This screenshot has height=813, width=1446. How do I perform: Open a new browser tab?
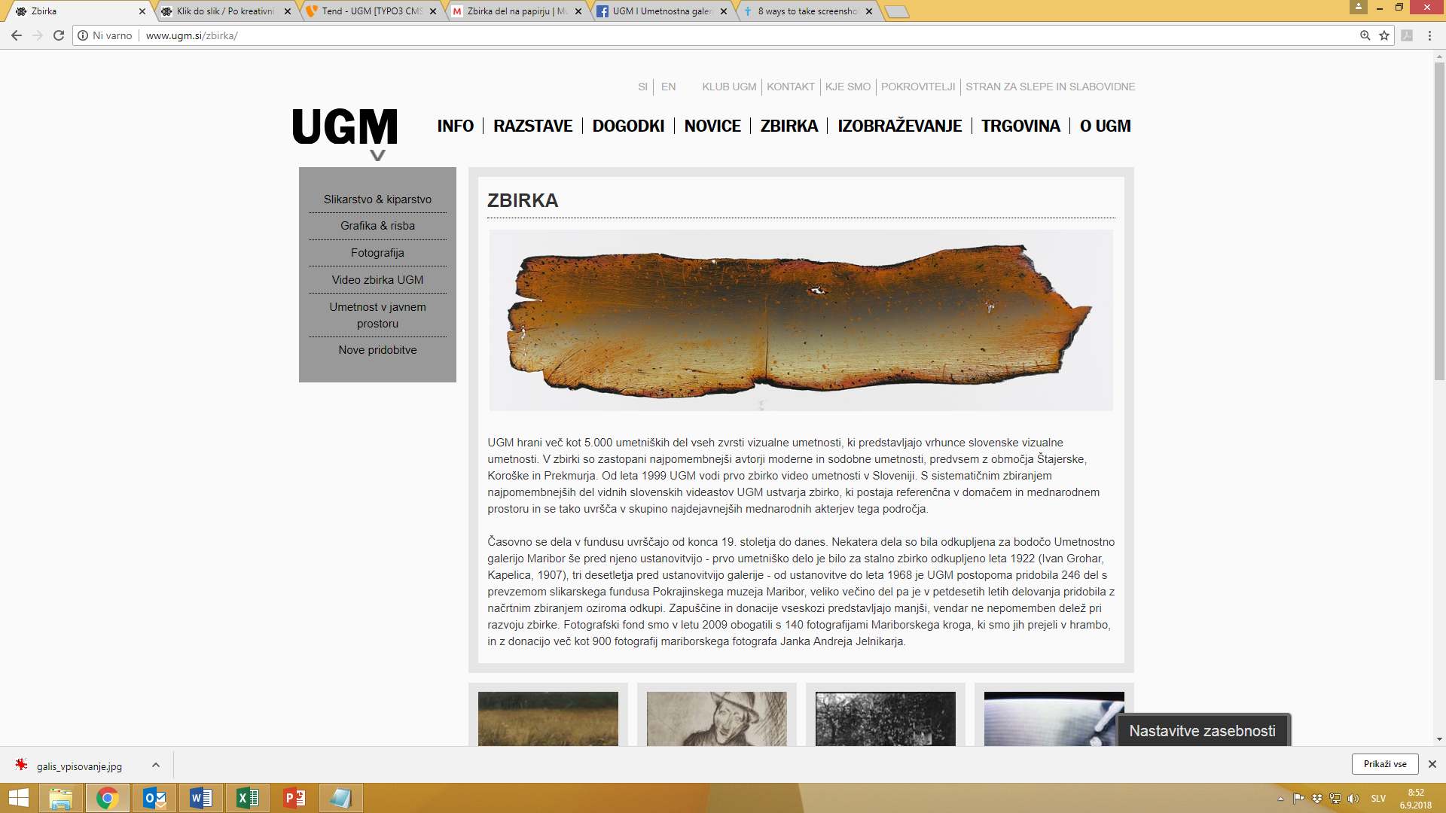(896, 11)
